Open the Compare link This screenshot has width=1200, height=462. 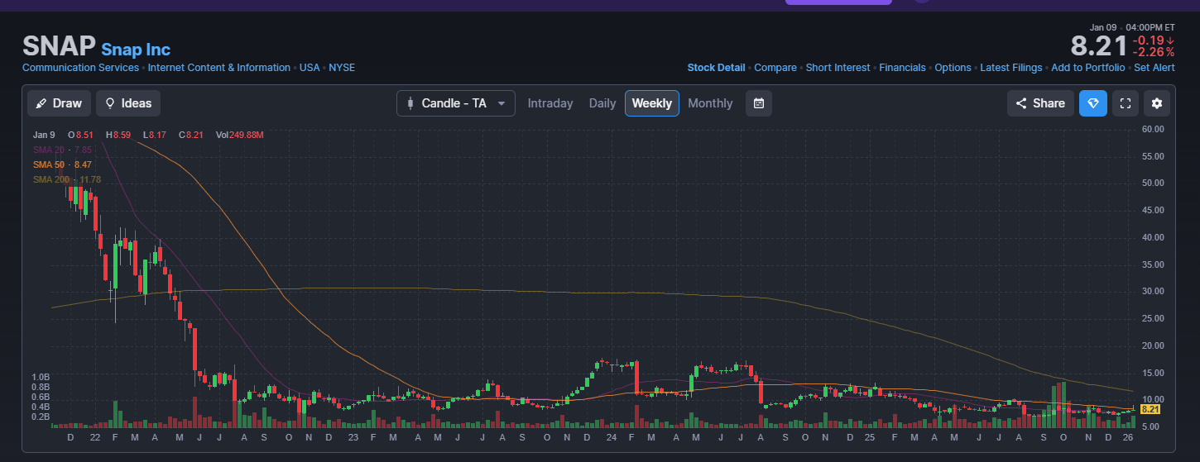[775, 68]
